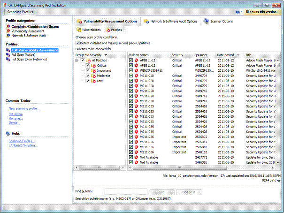Click the Critical severity folder icon
This screenshot has width=284, height=213.
coord(93,66)
